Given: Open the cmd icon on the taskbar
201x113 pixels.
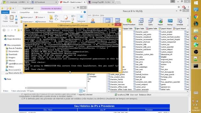Looking at the screenshot, I should (x=196, y=66).
